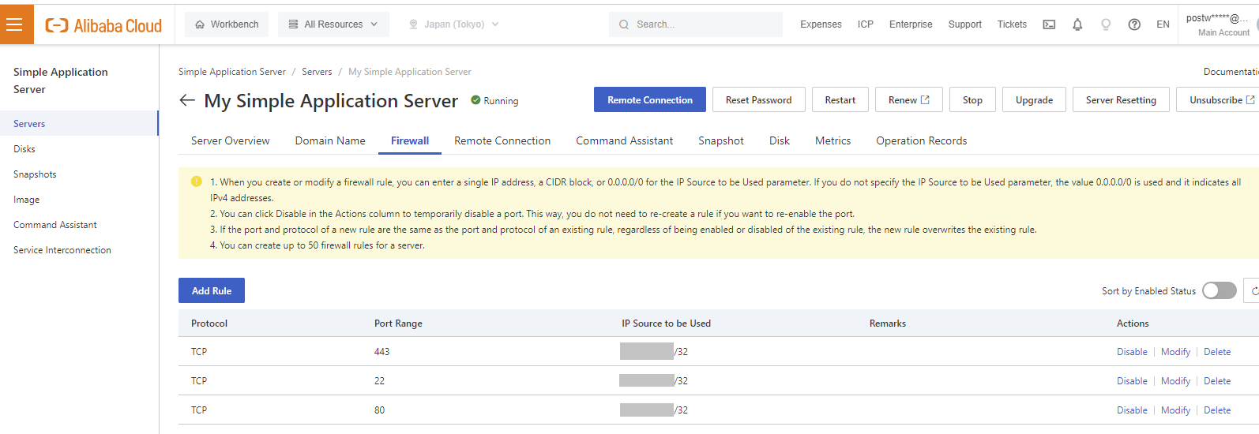Image resolution: width=1259 pixels, height=434 pixels.
Task: Open the Remote Connection tab
Action: [502, 140]
